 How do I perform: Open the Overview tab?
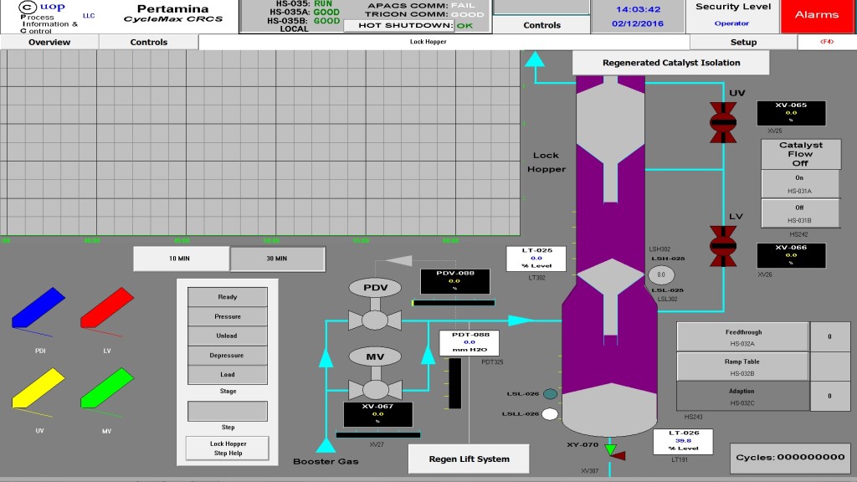pyautogui.click(x=49, y=42)
